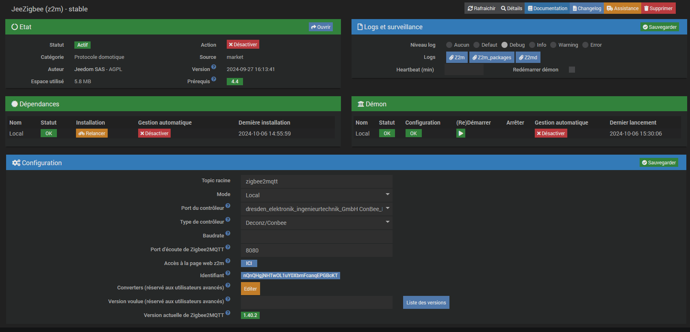Click the Version help question mark icon
The height and width of the screenshot is (332, 690).
[x=214, y=67]
